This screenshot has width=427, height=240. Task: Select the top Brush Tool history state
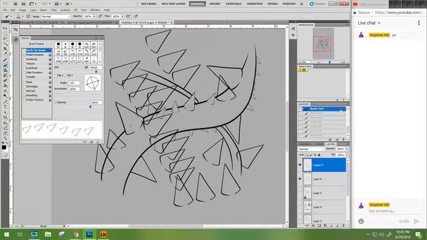pos(324,109)
